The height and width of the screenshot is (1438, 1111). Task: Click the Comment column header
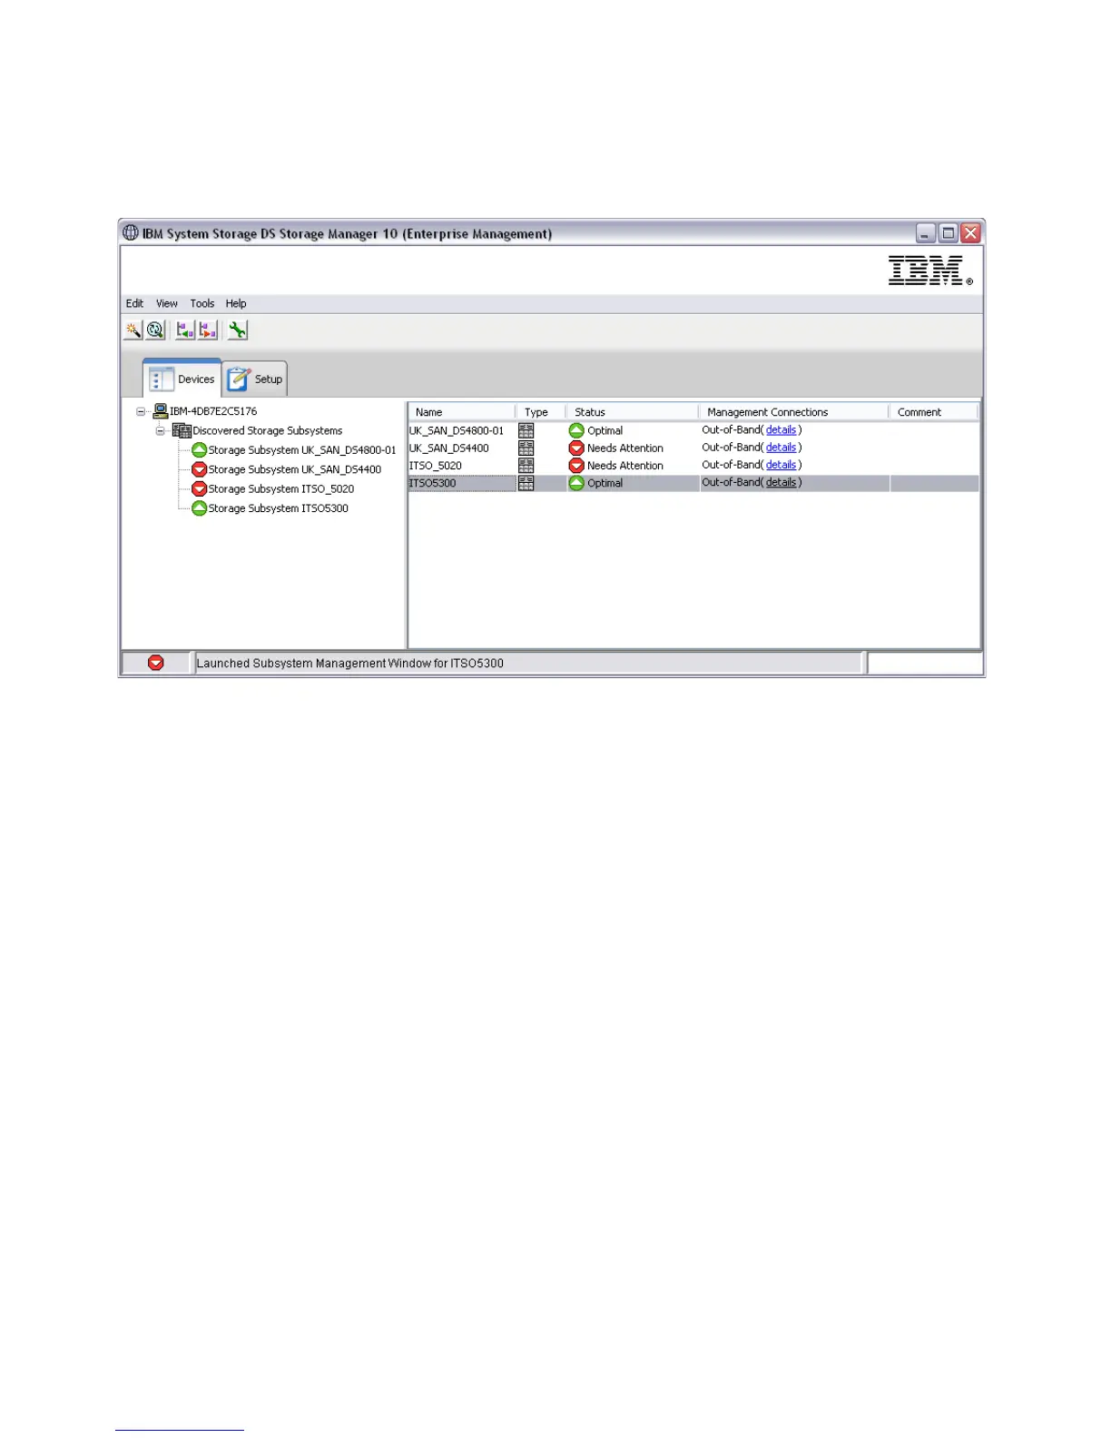click(x=934, y=412)
